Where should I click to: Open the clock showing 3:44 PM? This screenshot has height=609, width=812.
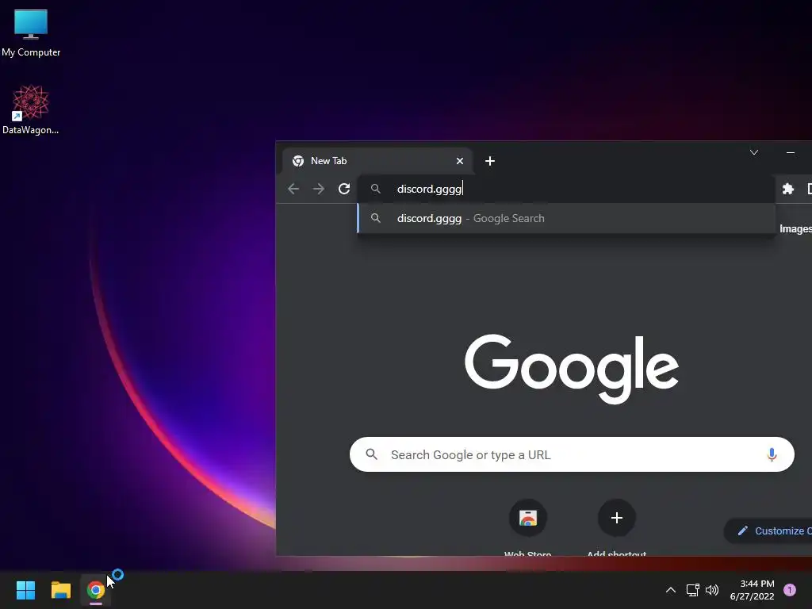click(752, 590)
